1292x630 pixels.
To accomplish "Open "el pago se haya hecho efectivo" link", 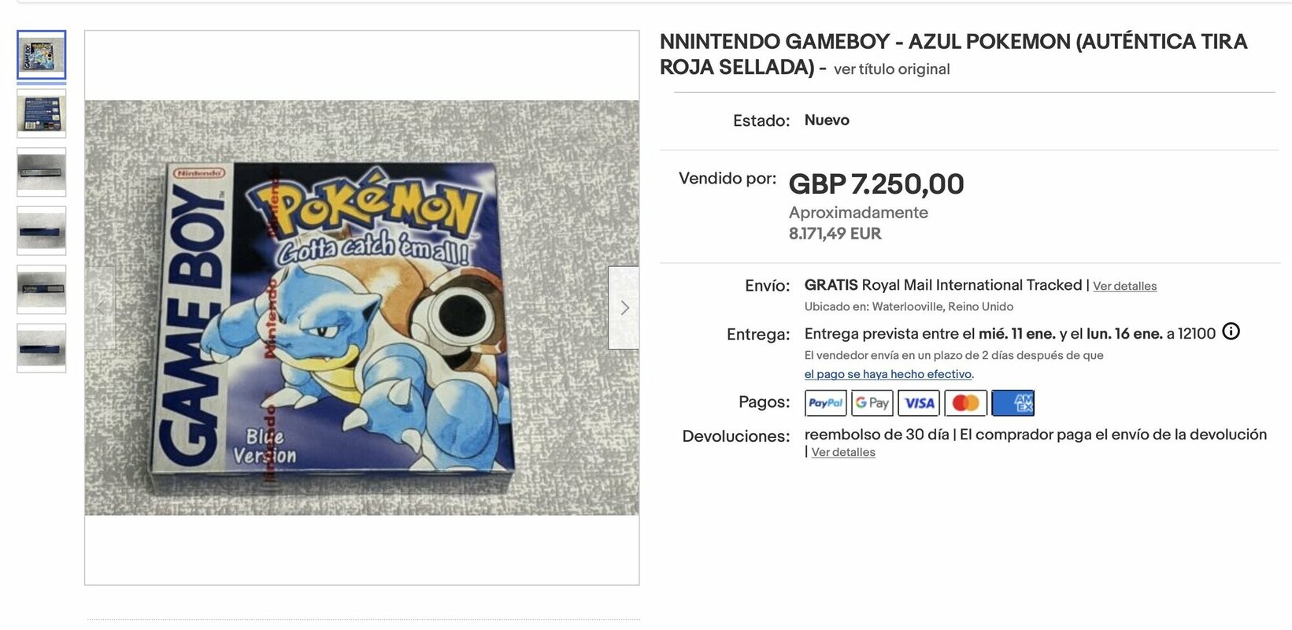I will coord(888,374).
